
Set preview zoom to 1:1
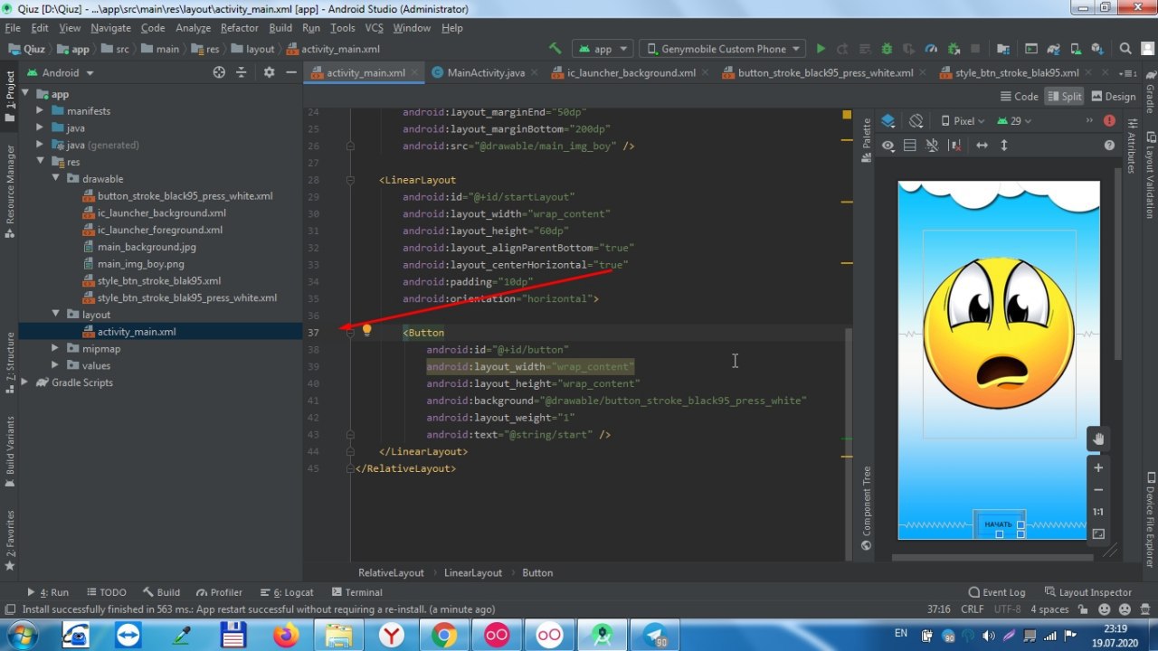(1098, 512)
